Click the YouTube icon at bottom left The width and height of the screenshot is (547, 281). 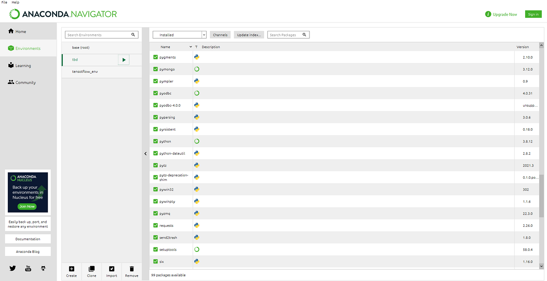[x=28, y=268]
